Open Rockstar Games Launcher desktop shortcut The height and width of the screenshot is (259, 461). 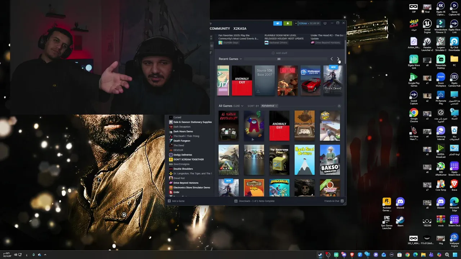(387, 204)
